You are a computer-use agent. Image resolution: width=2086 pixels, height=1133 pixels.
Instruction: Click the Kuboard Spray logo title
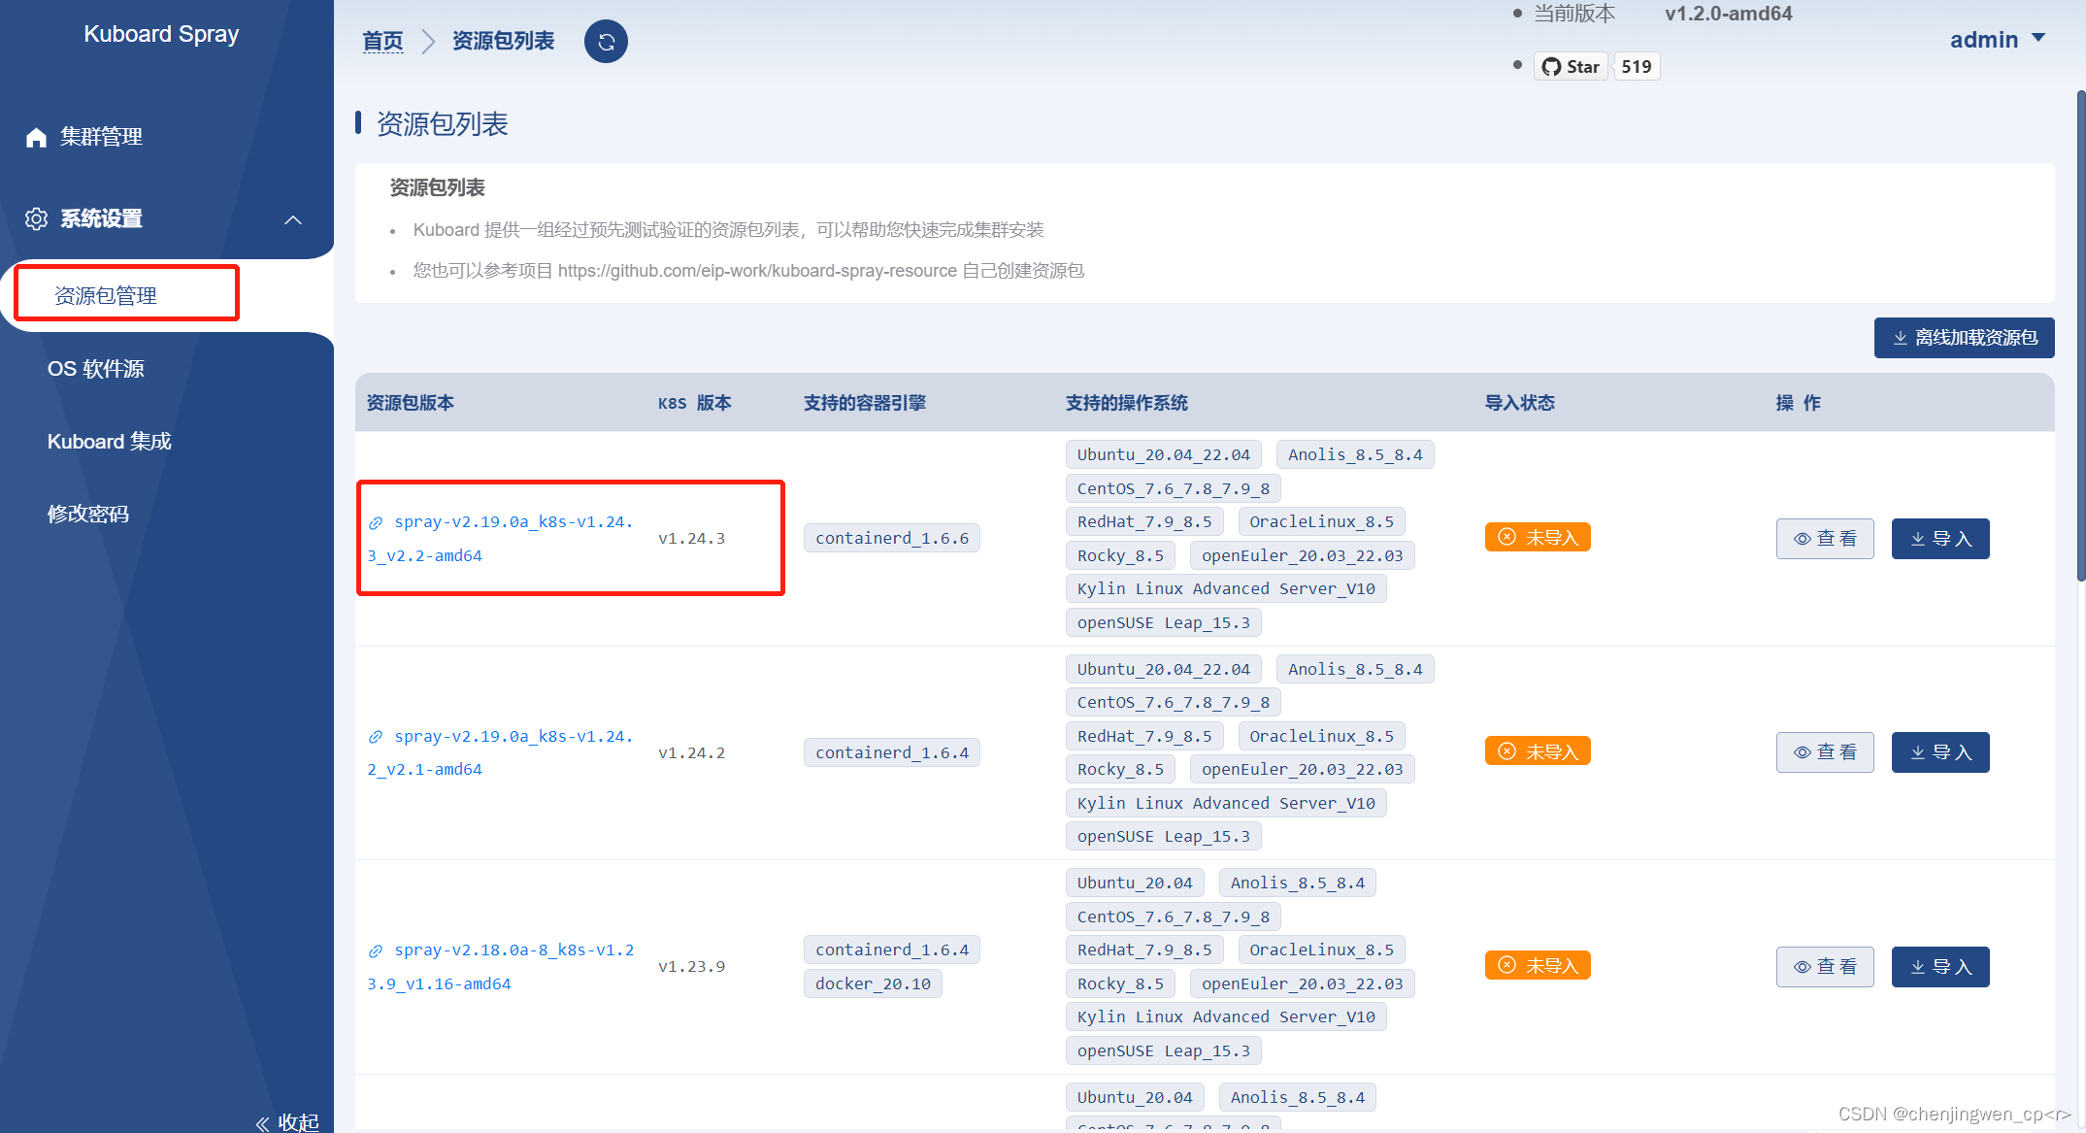[161, 34]
